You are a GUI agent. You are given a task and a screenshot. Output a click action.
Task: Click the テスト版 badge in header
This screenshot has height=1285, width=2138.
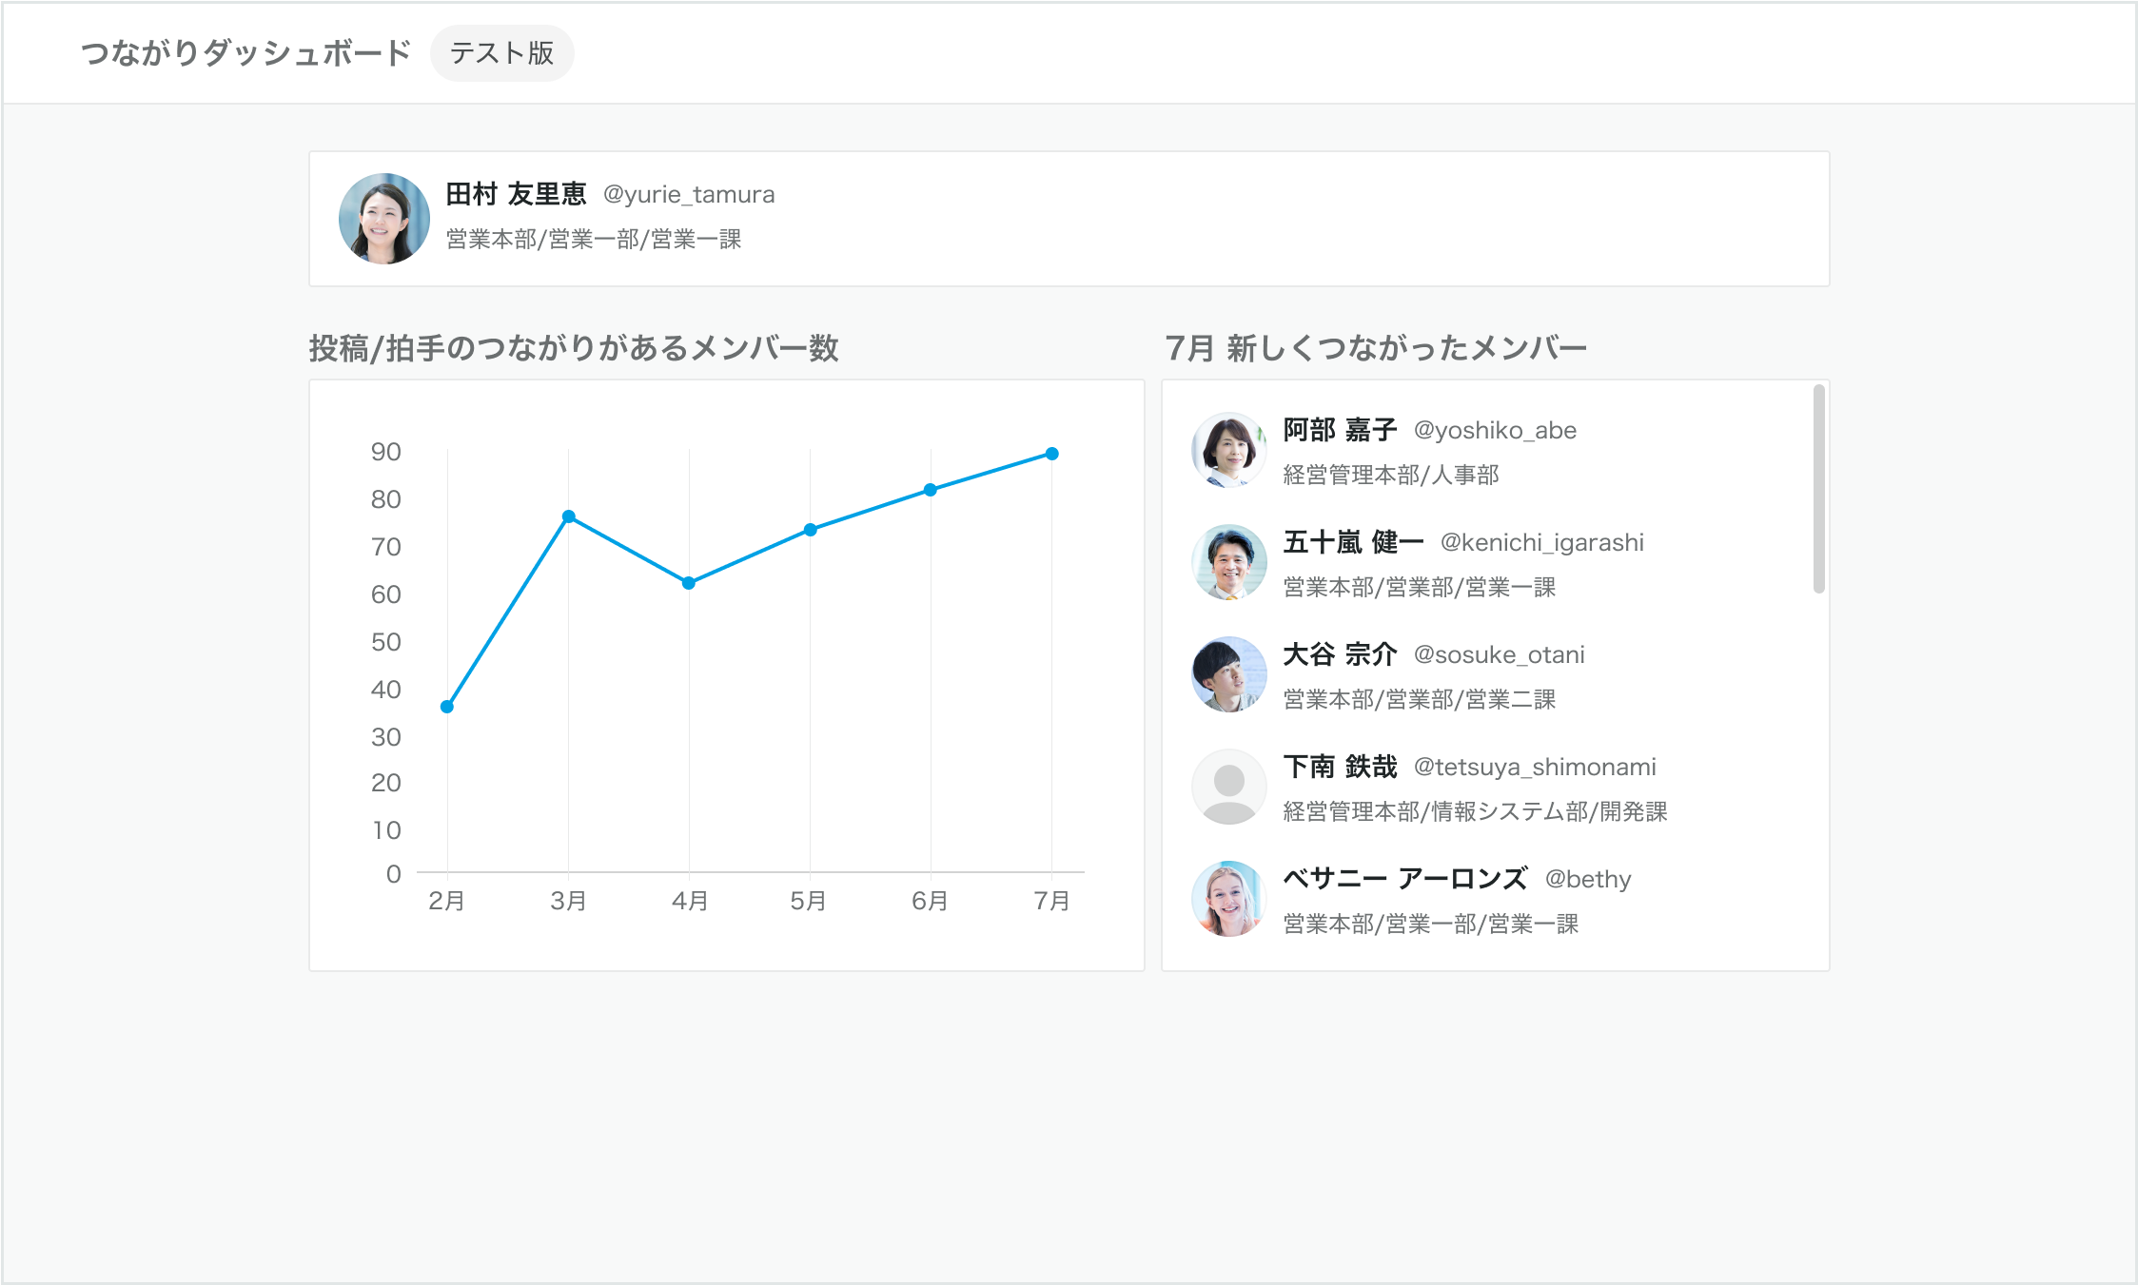pos(501,53)
